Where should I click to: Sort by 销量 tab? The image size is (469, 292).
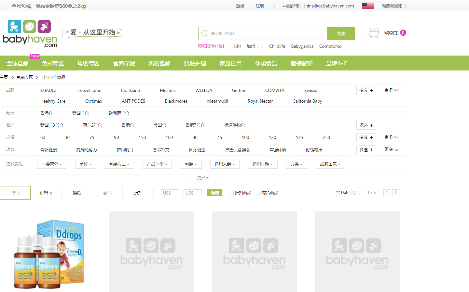(x=77, y=193)
